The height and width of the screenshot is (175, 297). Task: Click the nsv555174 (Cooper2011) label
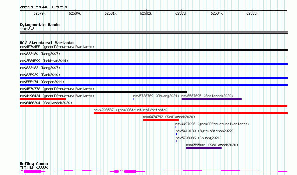pyautogui.click(x=42, y=82)
